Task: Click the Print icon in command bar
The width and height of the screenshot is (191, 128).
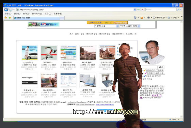Action: coord(148,18)
